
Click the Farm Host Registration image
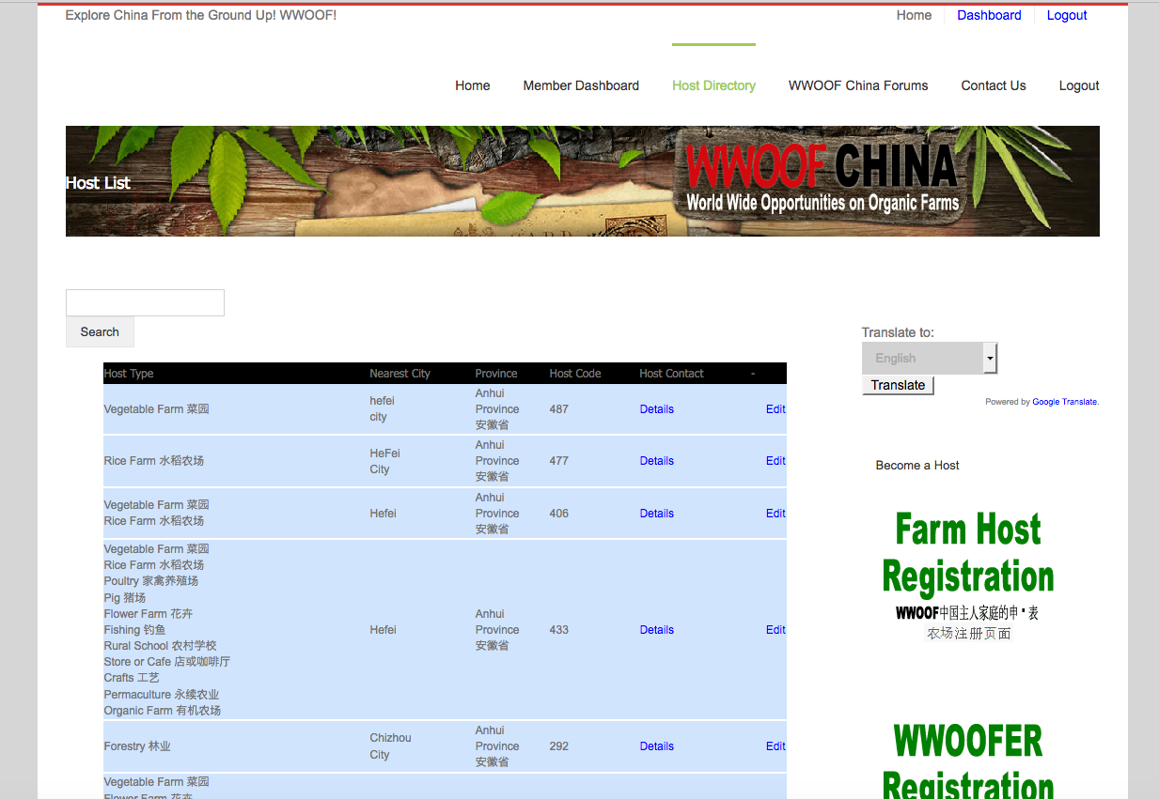pyautogui.click(x=968, y=575)
